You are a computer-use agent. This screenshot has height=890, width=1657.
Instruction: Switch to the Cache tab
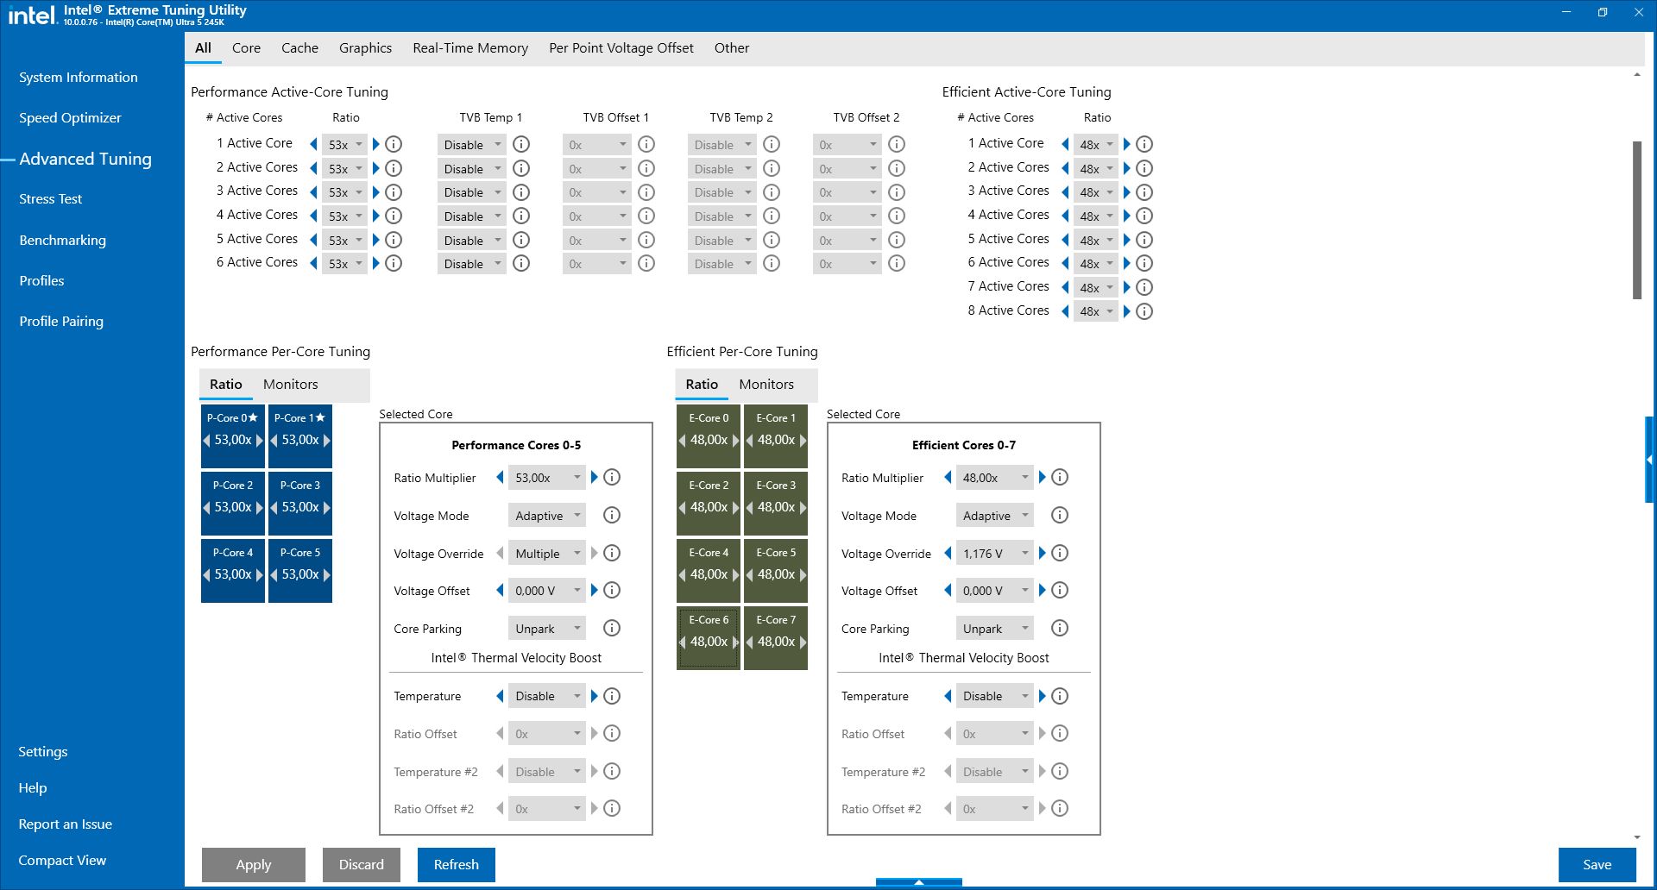tap(299, 48)
